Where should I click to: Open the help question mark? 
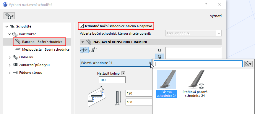[206, 4]
